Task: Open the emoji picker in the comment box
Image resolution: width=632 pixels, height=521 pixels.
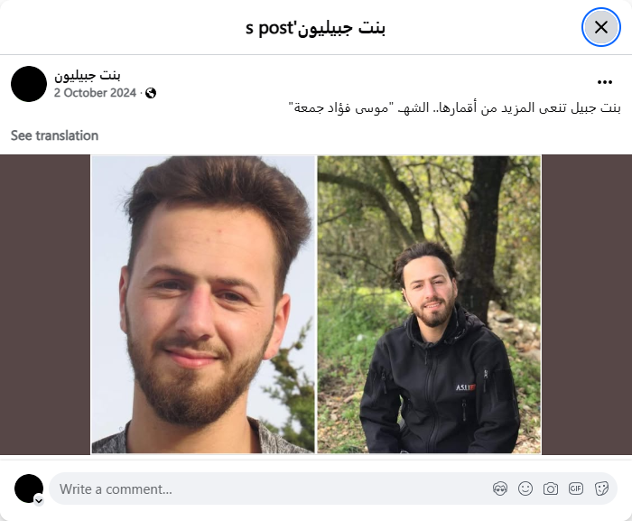Action: point(525,488)
